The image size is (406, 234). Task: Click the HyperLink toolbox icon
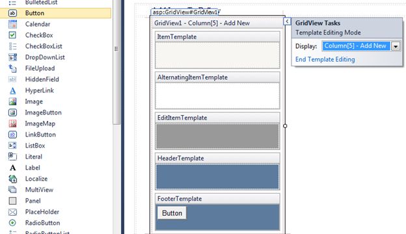tap(12, 90)
